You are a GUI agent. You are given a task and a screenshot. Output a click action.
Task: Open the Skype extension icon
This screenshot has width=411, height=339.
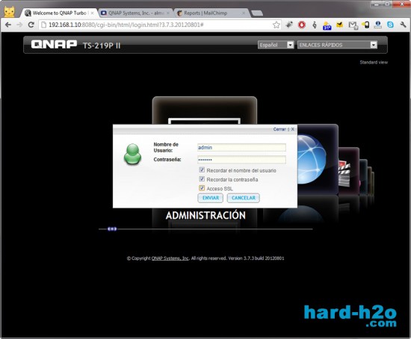(390, 25)
